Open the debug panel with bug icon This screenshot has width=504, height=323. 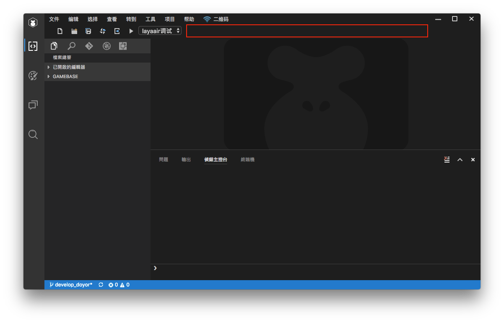pyautogui.click(x=107, y=46)
